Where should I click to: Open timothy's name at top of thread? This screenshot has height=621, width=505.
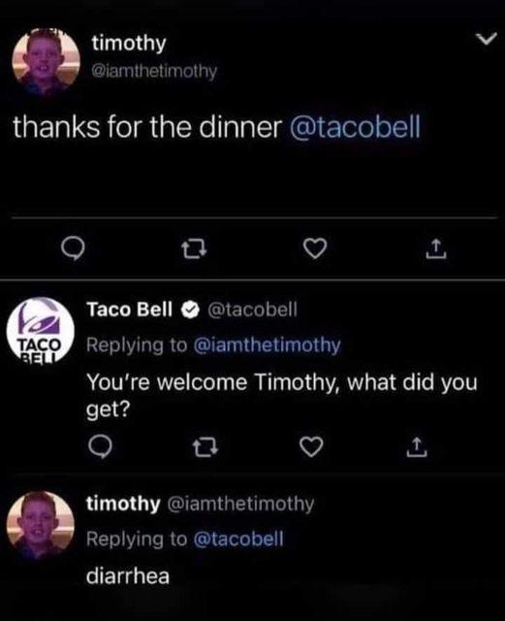point(129,43)
